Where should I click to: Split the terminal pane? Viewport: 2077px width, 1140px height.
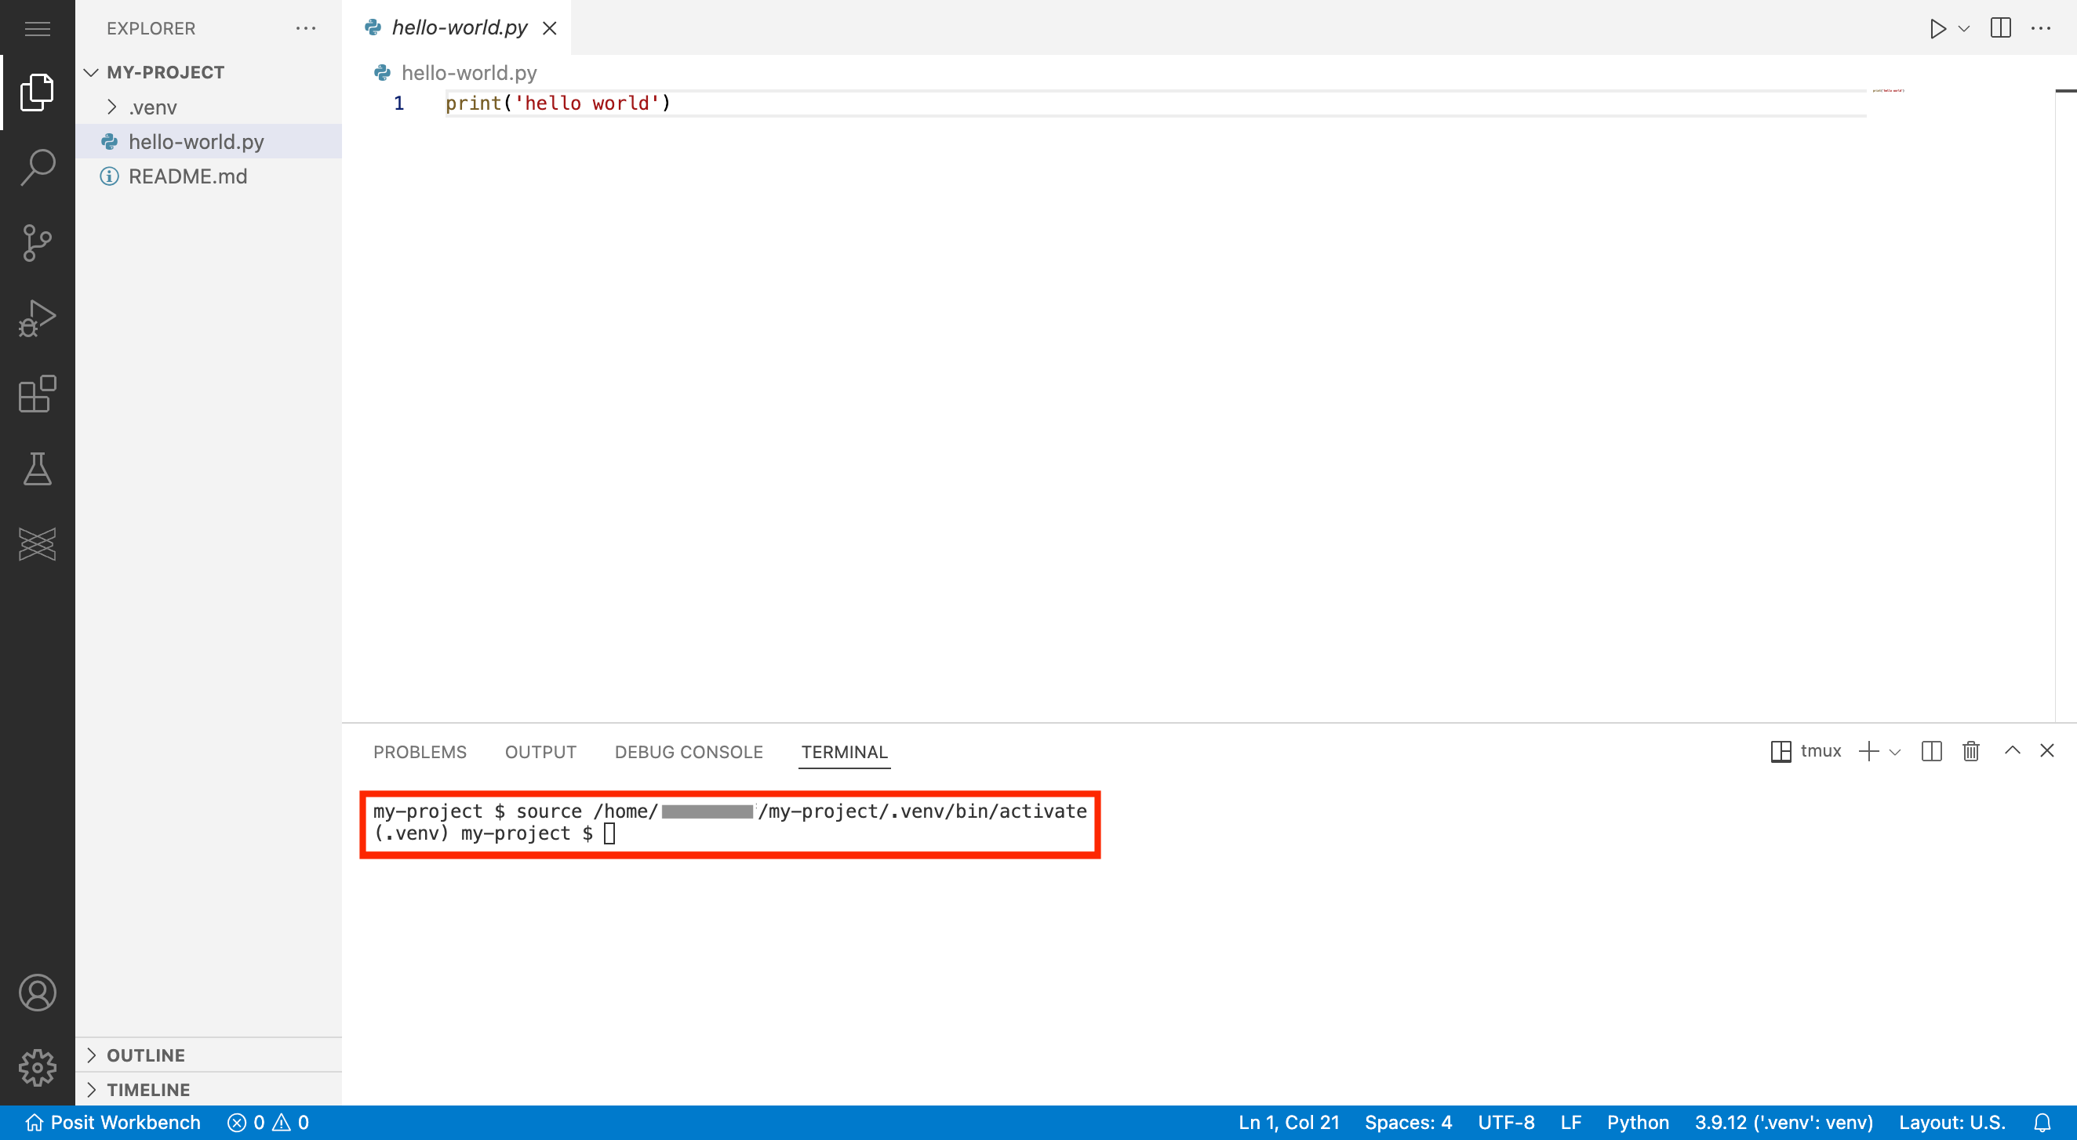coord(1931,751)
